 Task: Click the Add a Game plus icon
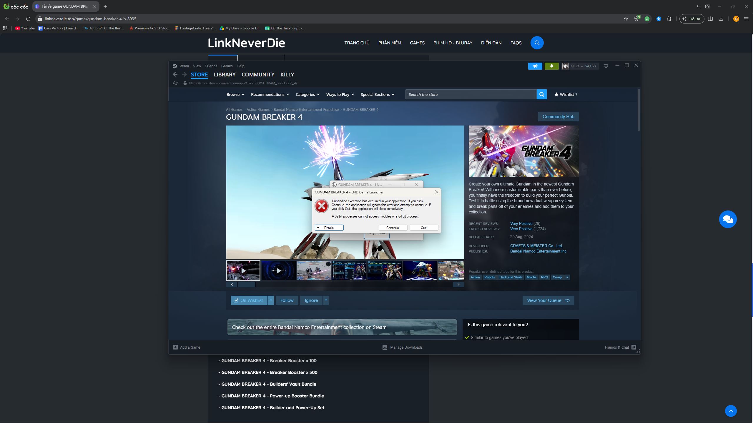tap(175, 347)
